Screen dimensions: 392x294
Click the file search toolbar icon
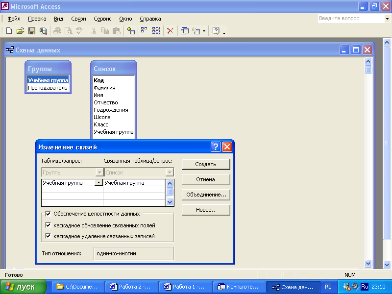coord(43,31)
